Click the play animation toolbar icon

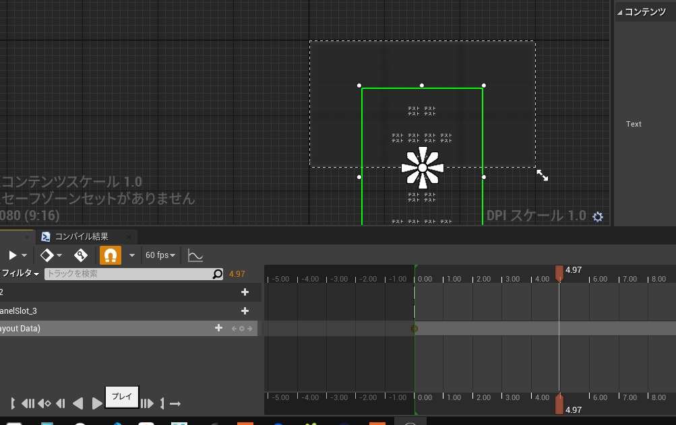tap(13, 255)
